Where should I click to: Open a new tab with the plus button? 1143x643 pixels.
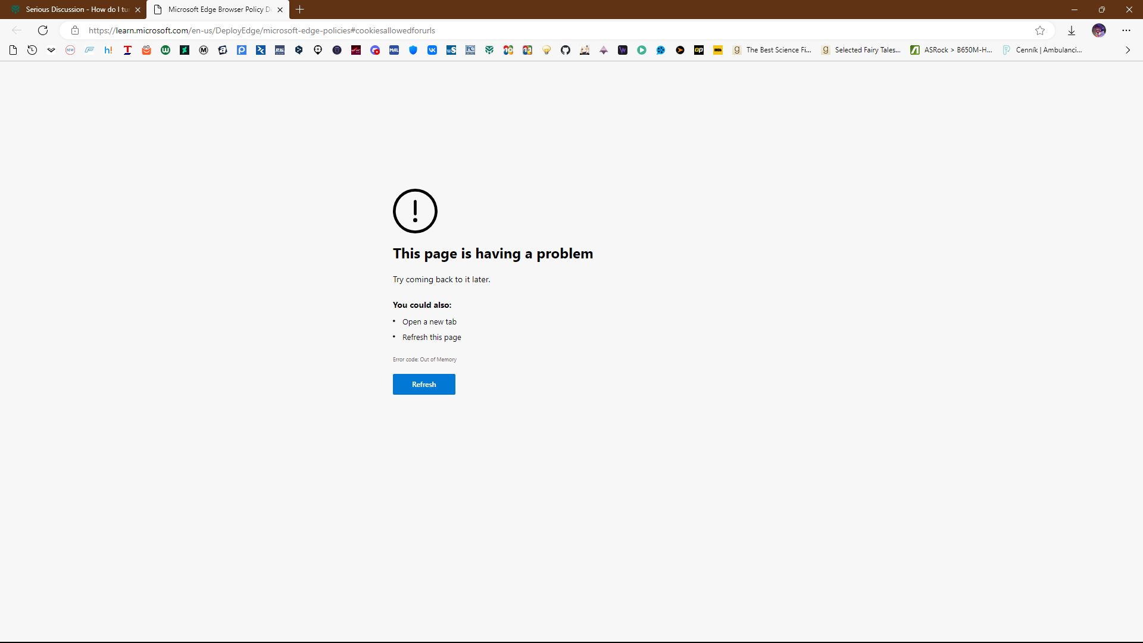[x=300, y=10]
